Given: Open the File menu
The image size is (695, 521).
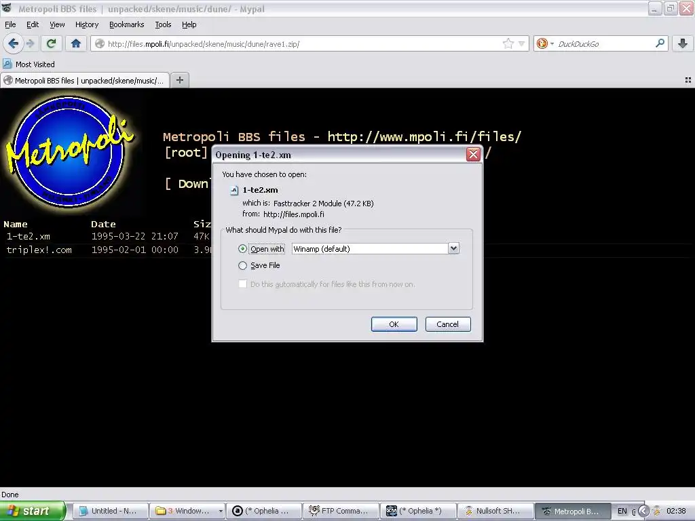Looking at the screenshot, I should pos(10,24).
